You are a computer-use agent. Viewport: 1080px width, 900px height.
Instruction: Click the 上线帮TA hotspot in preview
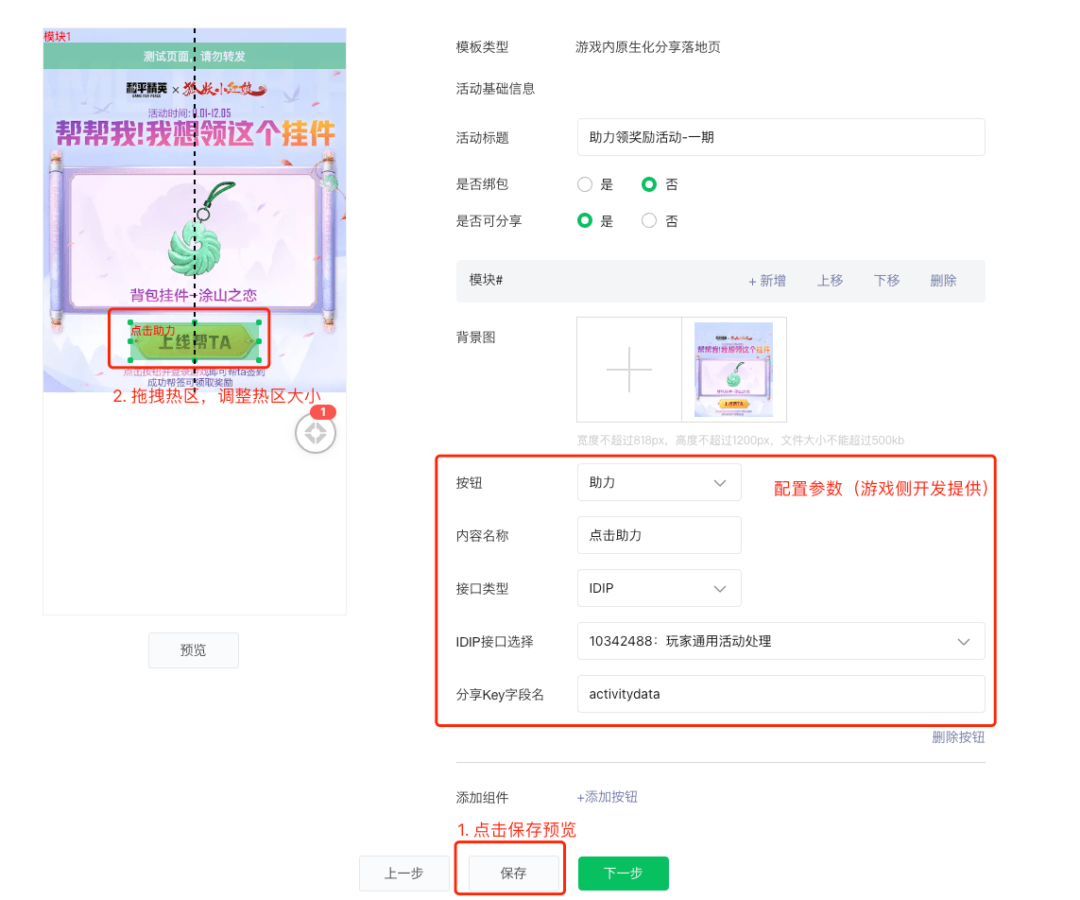coord(195,342)
